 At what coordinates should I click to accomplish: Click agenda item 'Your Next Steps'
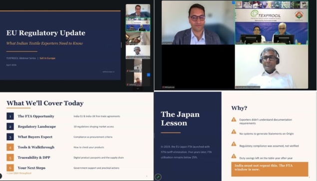(x=31, y=168)
